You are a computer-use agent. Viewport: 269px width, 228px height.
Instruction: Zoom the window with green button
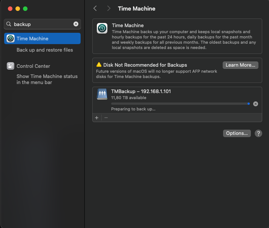tap(25, 9)
